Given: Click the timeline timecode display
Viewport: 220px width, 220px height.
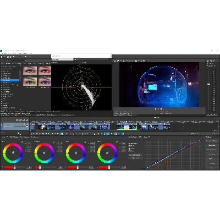Looking at the screenshot, I should pos(22,120).
